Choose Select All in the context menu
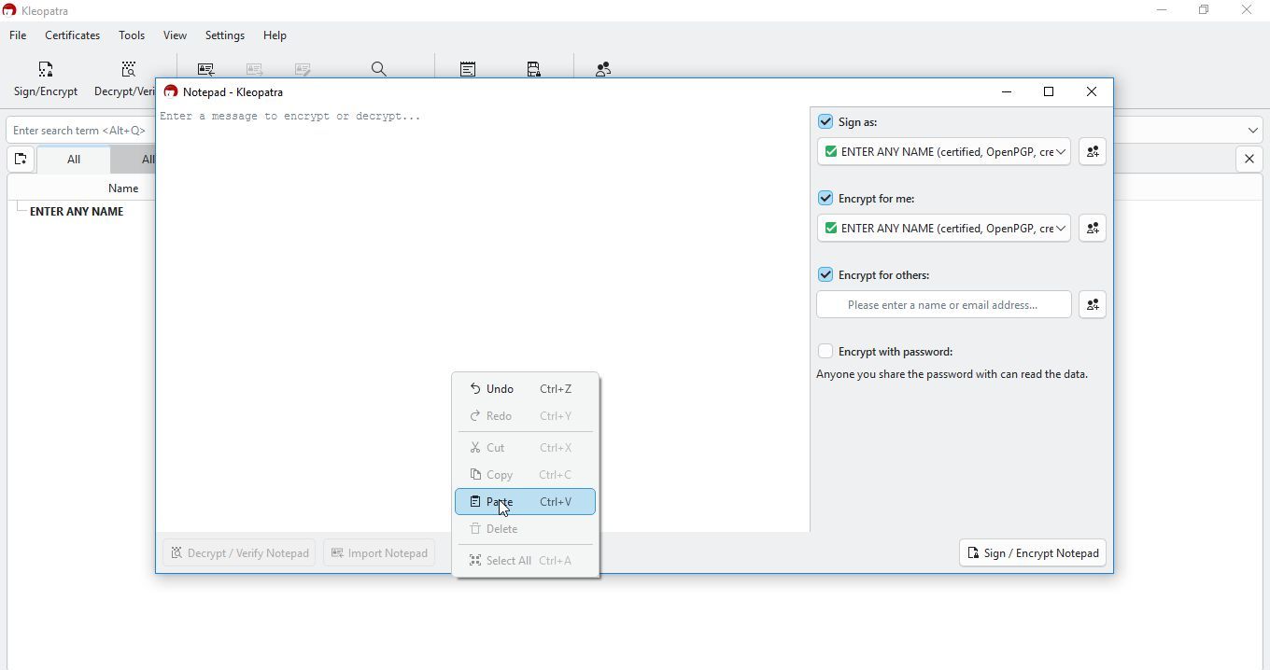 tap(525, 561)
